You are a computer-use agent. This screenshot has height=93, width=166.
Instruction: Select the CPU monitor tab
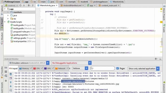pyautogui.click(x=38, y=68)
